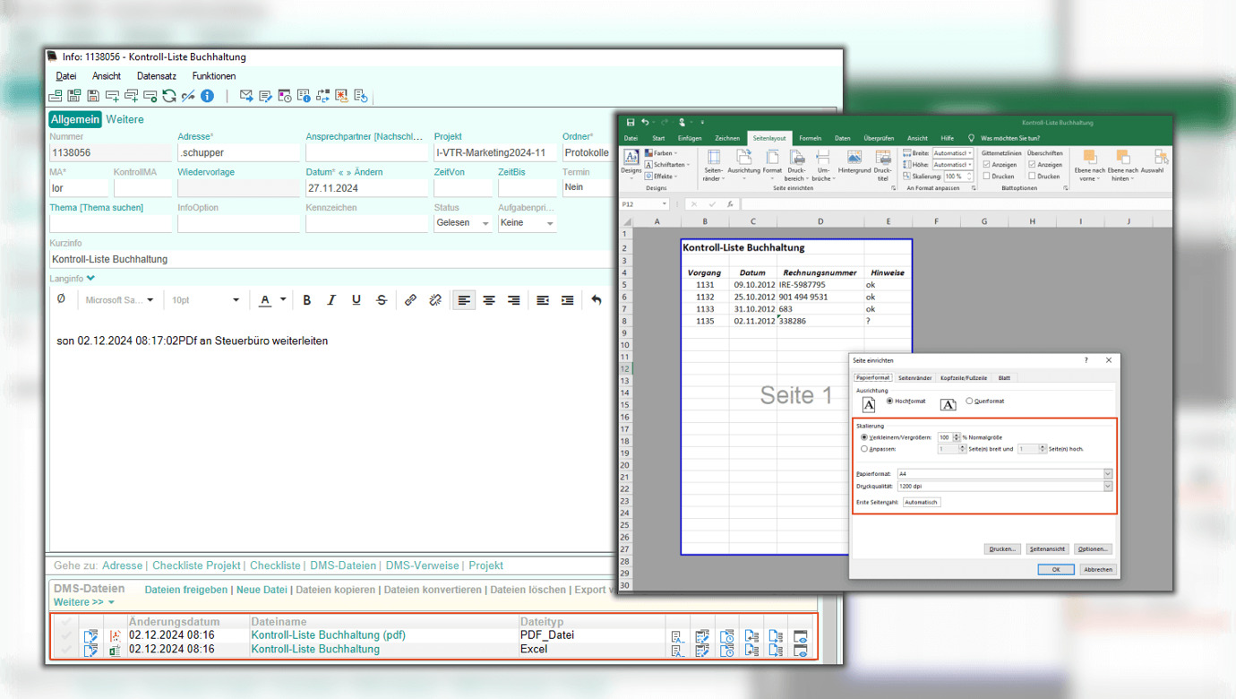This screenshot has height=699, width=1236.
Task: Click the Neue Datei link
Action: click(x=262, y=590)
